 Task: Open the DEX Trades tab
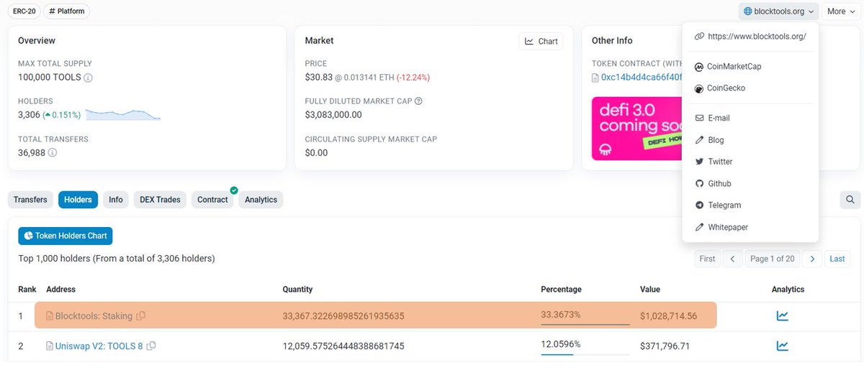point(160,200)
